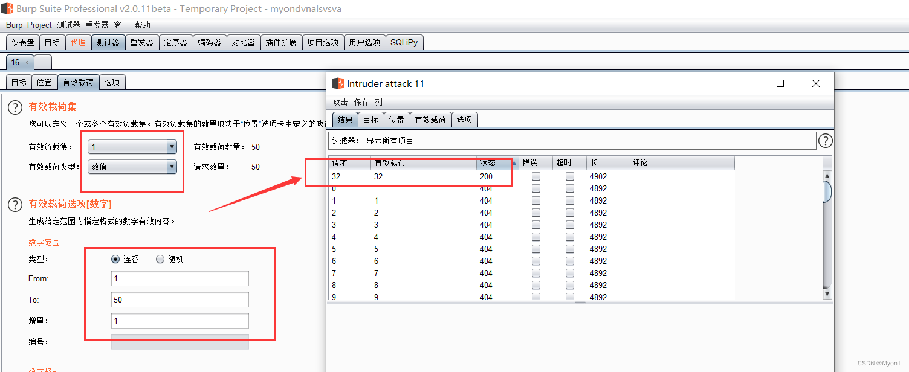Click scrollbar up arrow in results table
The image size is (909, 372).
pos(827,176)
